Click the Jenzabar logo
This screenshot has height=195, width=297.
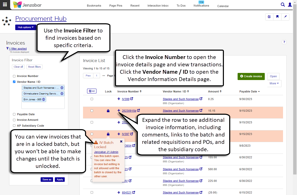(x=27, y=5)
